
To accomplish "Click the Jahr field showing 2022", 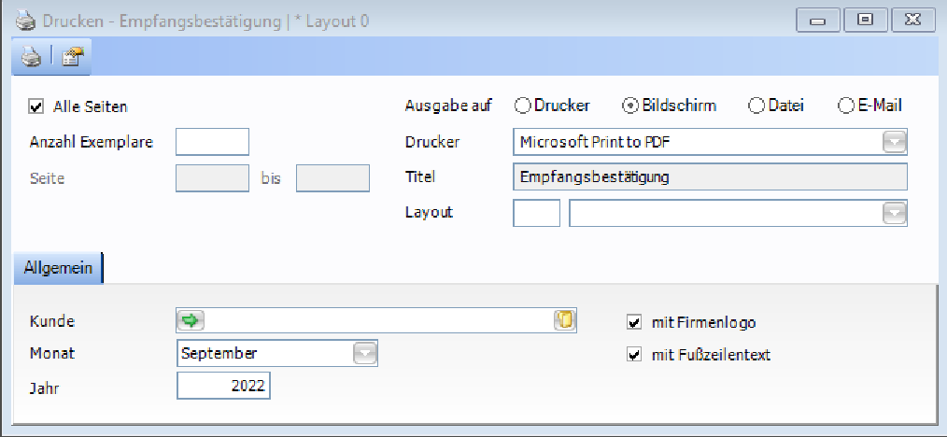I will [223, 385].
